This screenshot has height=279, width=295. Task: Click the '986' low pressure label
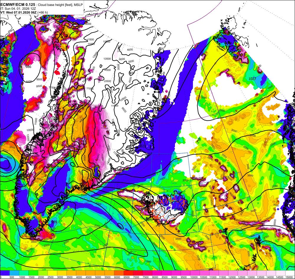tap(28, 67)
